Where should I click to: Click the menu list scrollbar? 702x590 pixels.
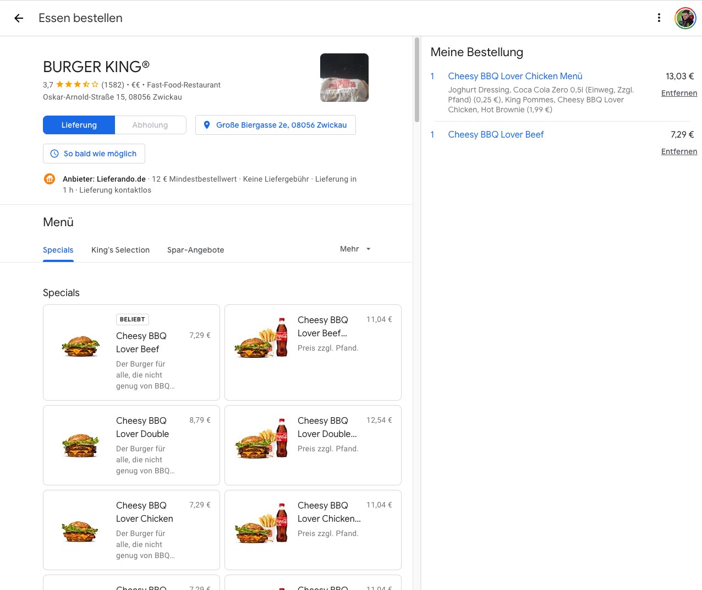pyautogui.click(x=417, y=80)
